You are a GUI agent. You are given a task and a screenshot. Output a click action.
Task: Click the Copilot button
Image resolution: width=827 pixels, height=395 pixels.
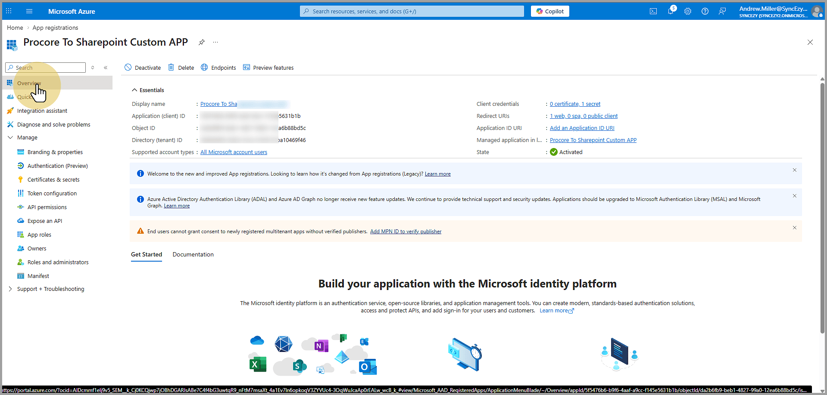[x=550, y=11]
